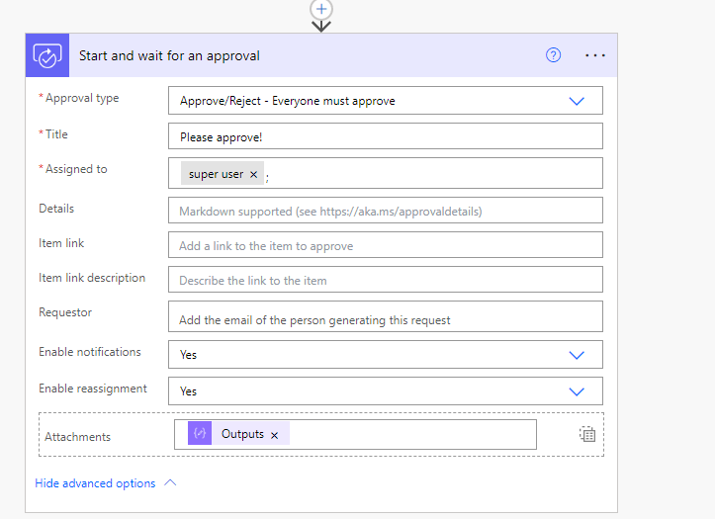Open the help question mark icon
The image size is (715, 519).
[553, 55]
